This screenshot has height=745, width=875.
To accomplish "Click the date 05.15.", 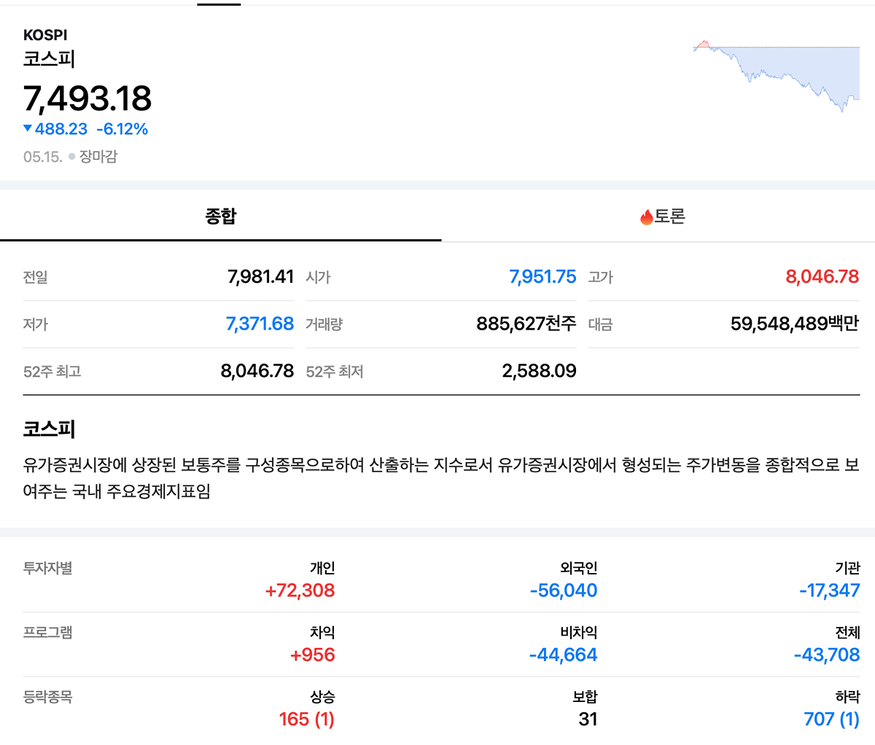I will [42, 157].
